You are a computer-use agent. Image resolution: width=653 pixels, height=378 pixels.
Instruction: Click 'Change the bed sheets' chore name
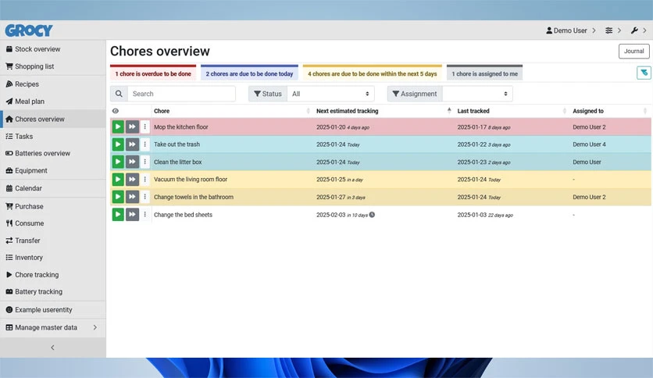click(184, 215)
